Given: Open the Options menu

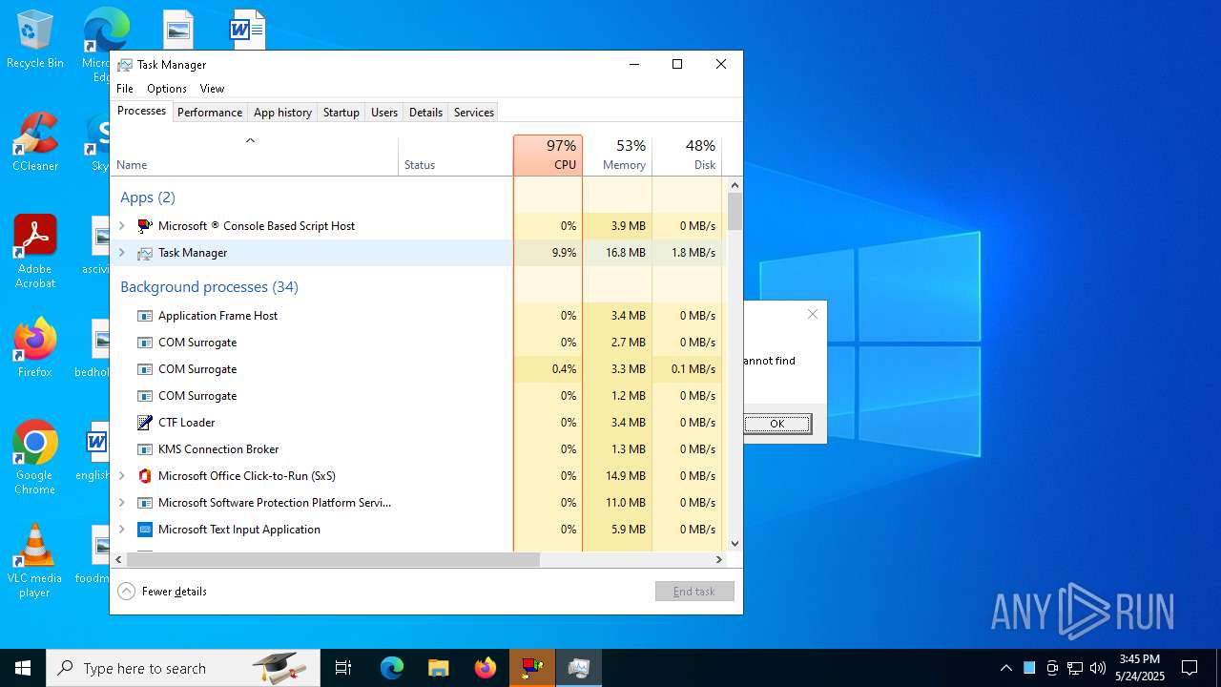Looking at the screenshot, I should [167, 89].
